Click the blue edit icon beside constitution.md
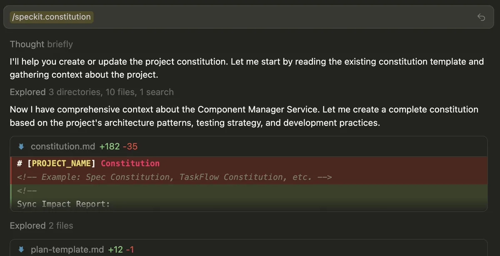The width and height of the screenshot is (500, 256). 21,146
